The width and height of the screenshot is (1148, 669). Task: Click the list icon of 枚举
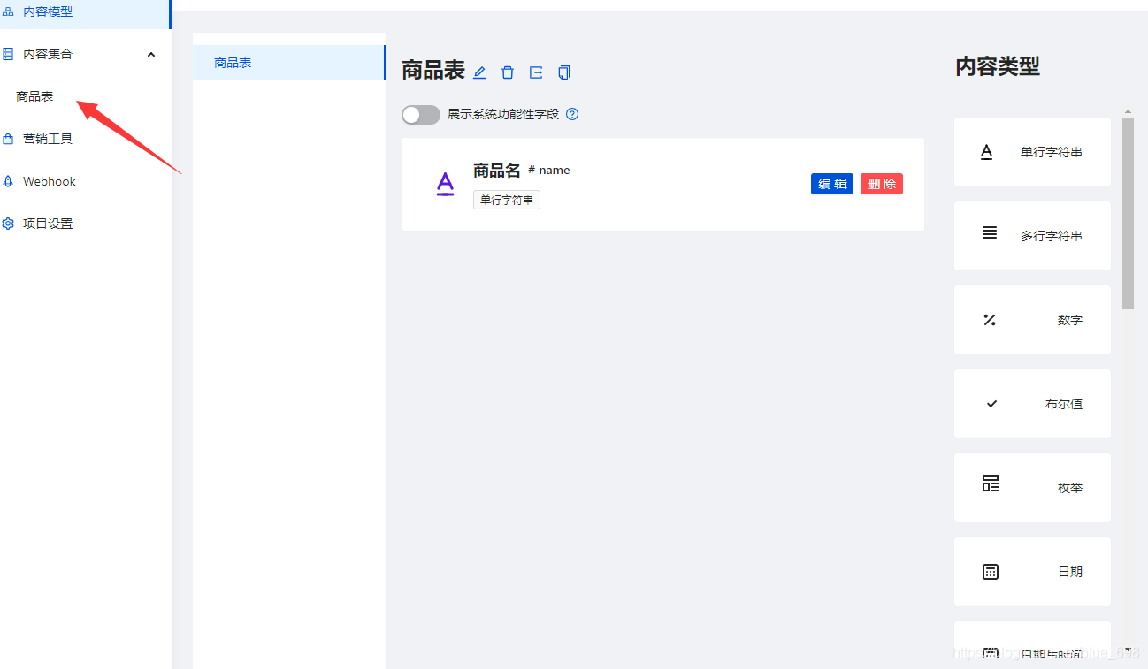(x=991, y=483)
